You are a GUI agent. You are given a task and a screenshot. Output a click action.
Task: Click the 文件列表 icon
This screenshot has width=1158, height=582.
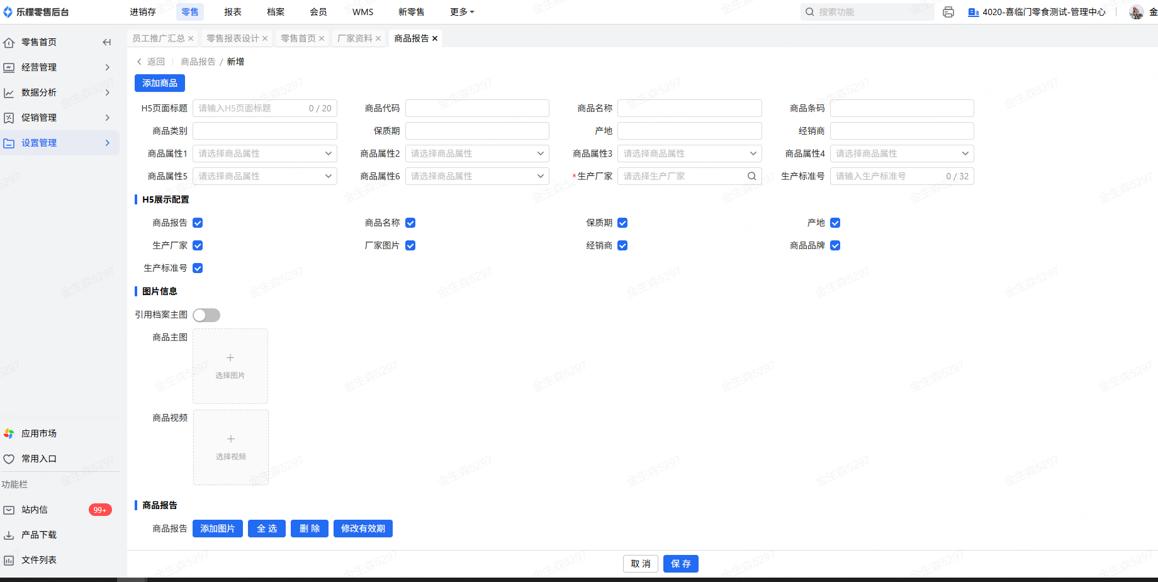[x=9, y=560]
